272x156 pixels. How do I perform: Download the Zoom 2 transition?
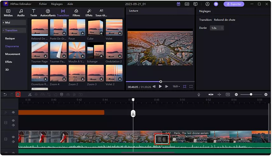tap(83, 79)
